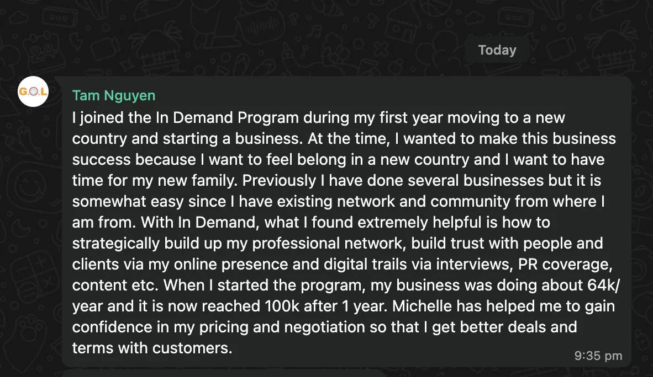
Task: Click the G.O.L profile avatar
Action: pos(33,91)
